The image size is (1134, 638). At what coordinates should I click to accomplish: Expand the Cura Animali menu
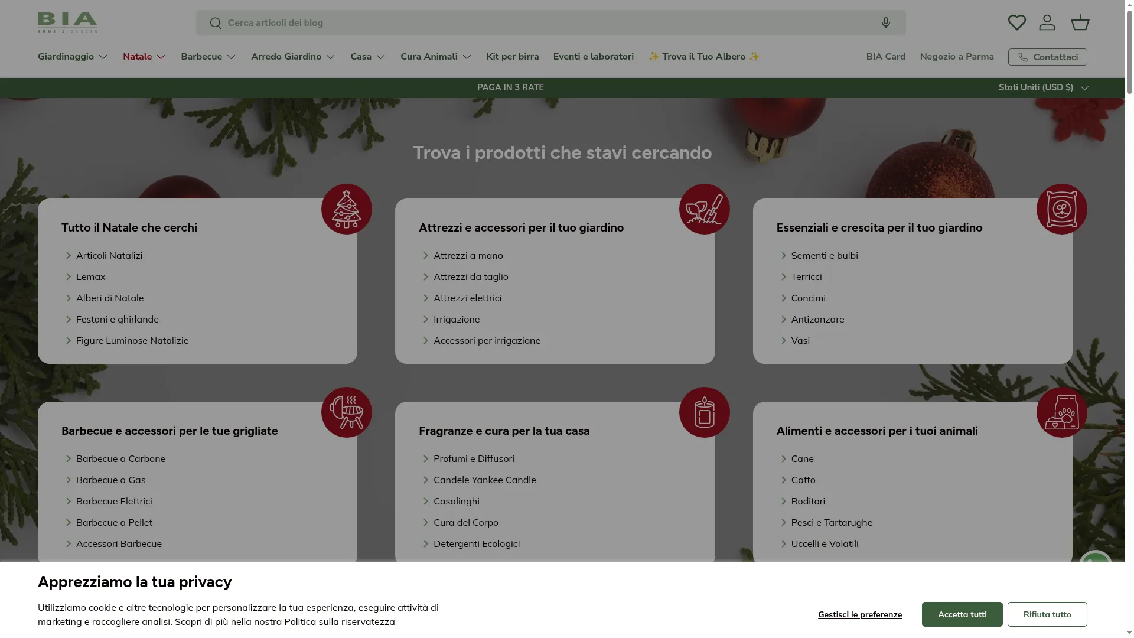click(436, 57)
